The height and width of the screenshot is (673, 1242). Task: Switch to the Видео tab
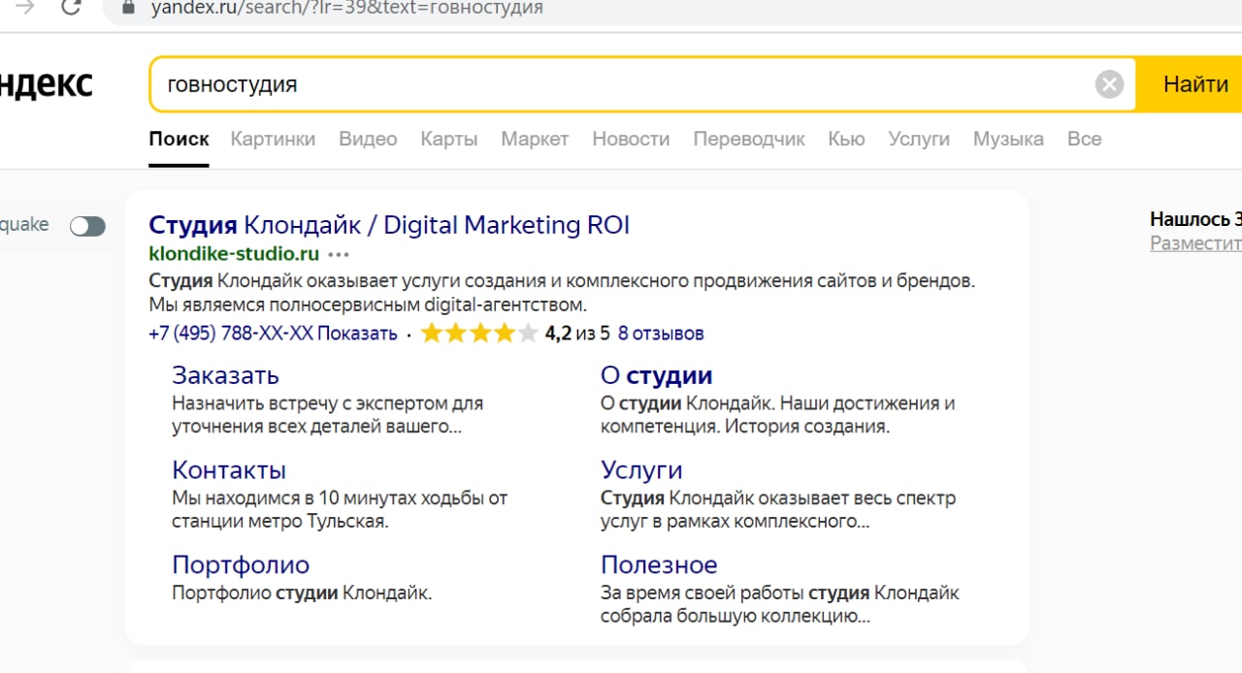pos(368,139)
